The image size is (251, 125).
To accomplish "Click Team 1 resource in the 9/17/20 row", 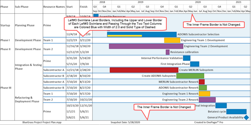I will click(48, 94).
